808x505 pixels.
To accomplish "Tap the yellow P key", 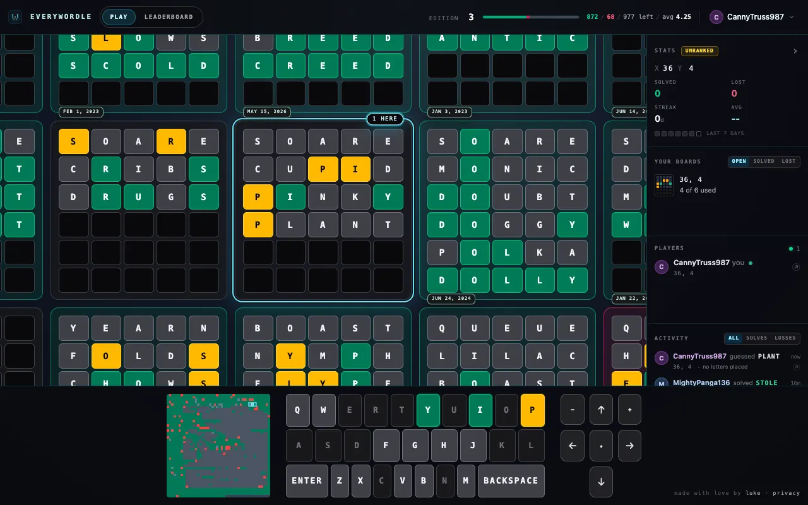I will click(532, 410).
